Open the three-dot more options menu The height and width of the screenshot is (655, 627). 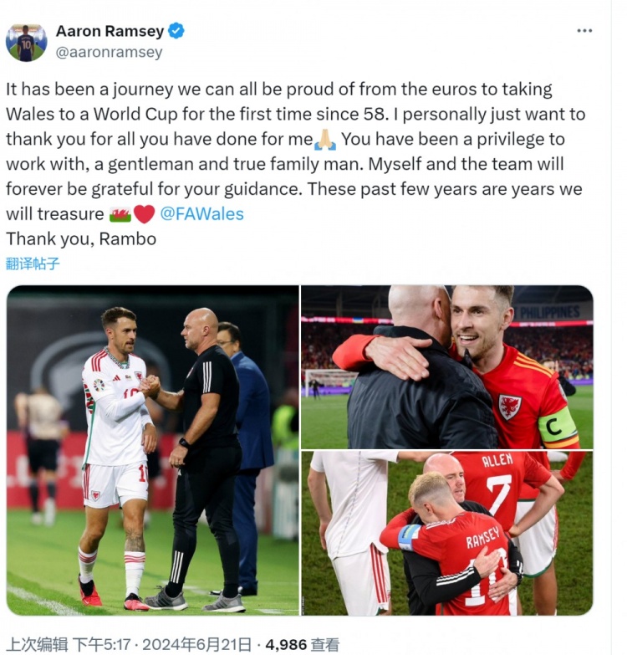point(584,30)
